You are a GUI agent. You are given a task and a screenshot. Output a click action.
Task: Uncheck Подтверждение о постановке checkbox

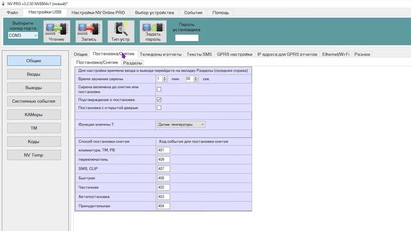(159, 99)
